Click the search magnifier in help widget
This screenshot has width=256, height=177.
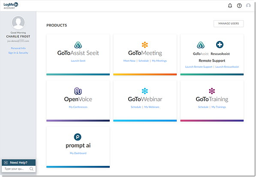tap(31, 169)
